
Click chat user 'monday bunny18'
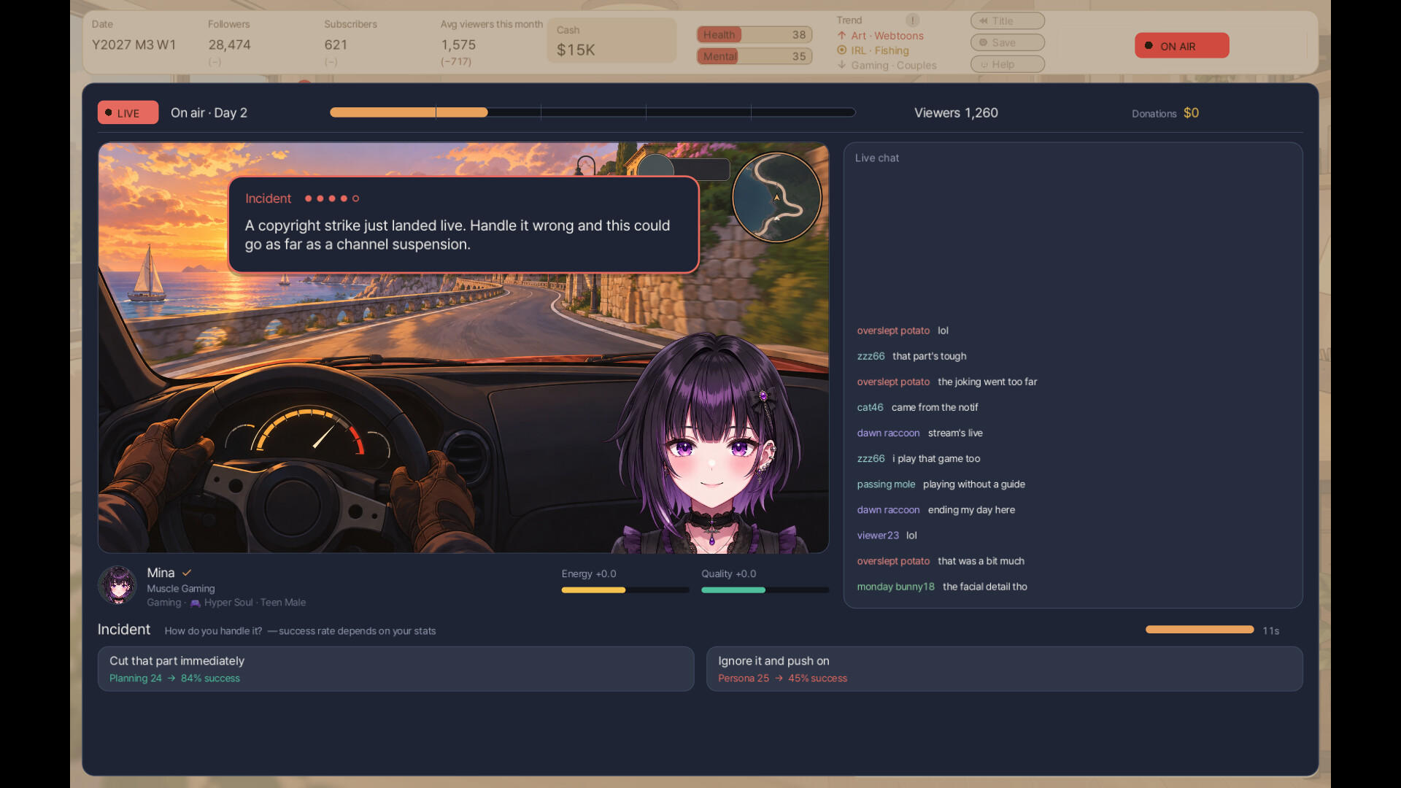895,587
